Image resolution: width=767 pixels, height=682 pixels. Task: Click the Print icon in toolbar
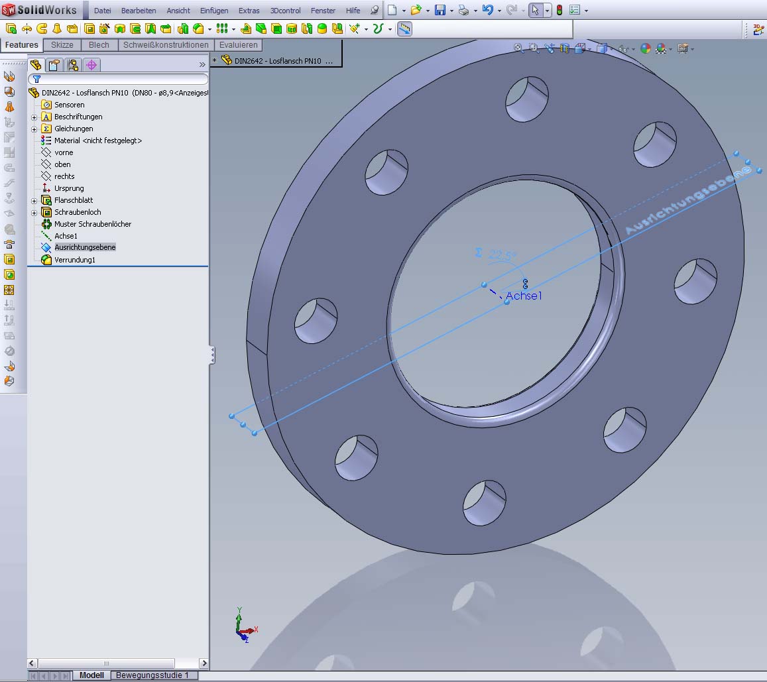[x=464, y=10]
